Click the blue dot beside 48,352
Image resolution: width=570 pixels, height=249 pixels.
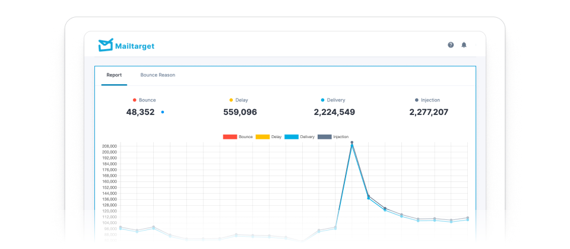(163, 111)
